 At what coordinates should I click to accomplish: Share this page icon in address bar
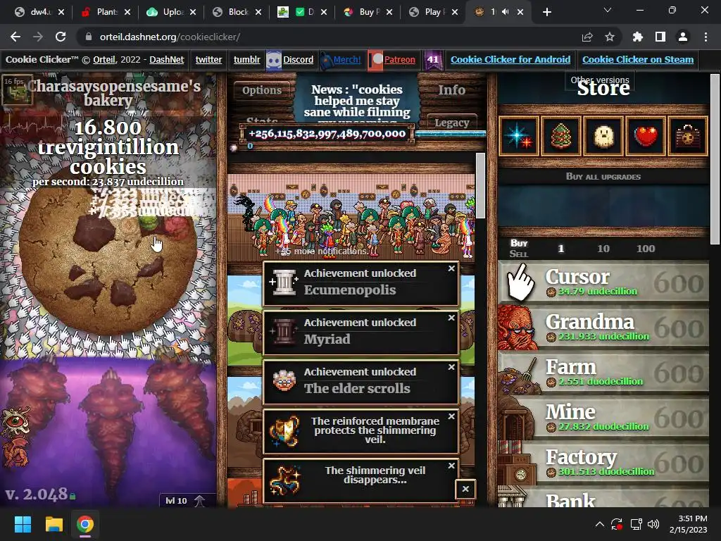587,37
